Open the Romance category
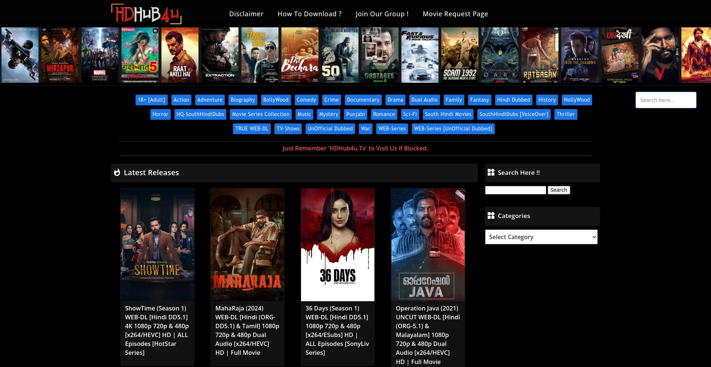 (x=384, y=114)
